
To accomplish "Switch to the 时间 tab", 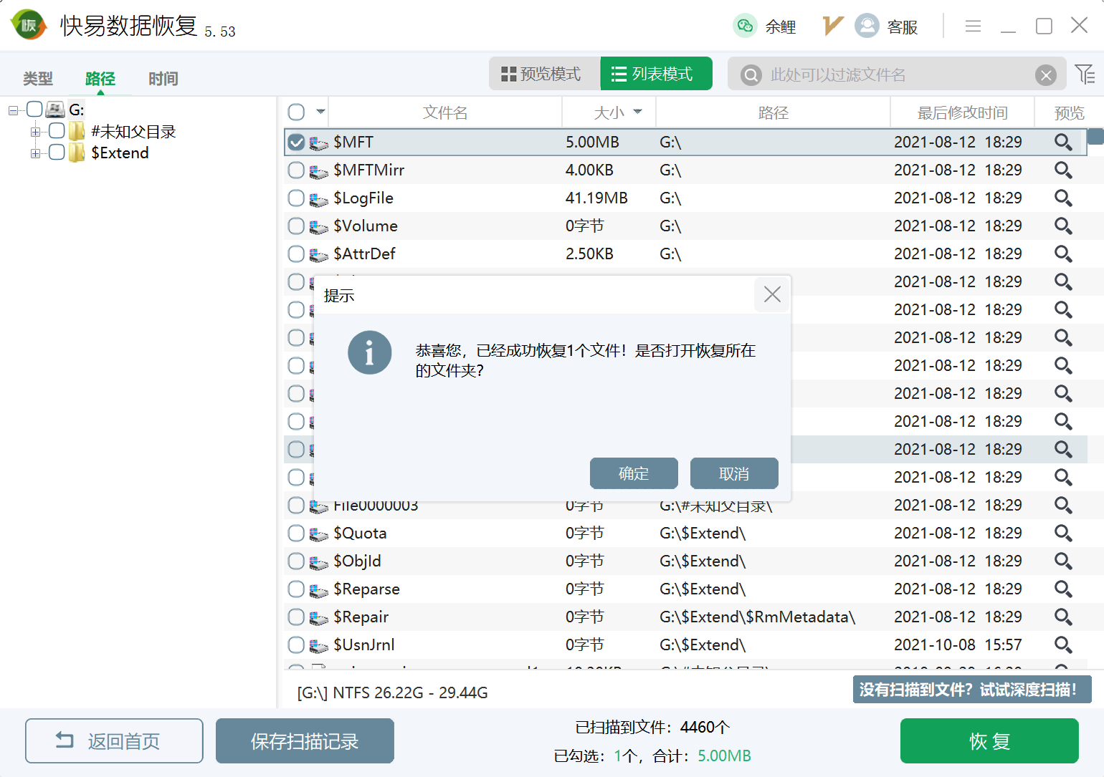I will (163, 79).
